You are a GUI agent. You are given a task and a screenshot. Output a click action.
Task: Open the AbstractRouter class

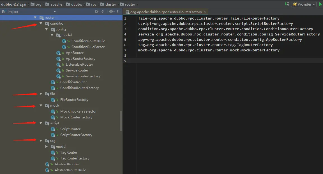pyautogui.click(x=67, y=164)
